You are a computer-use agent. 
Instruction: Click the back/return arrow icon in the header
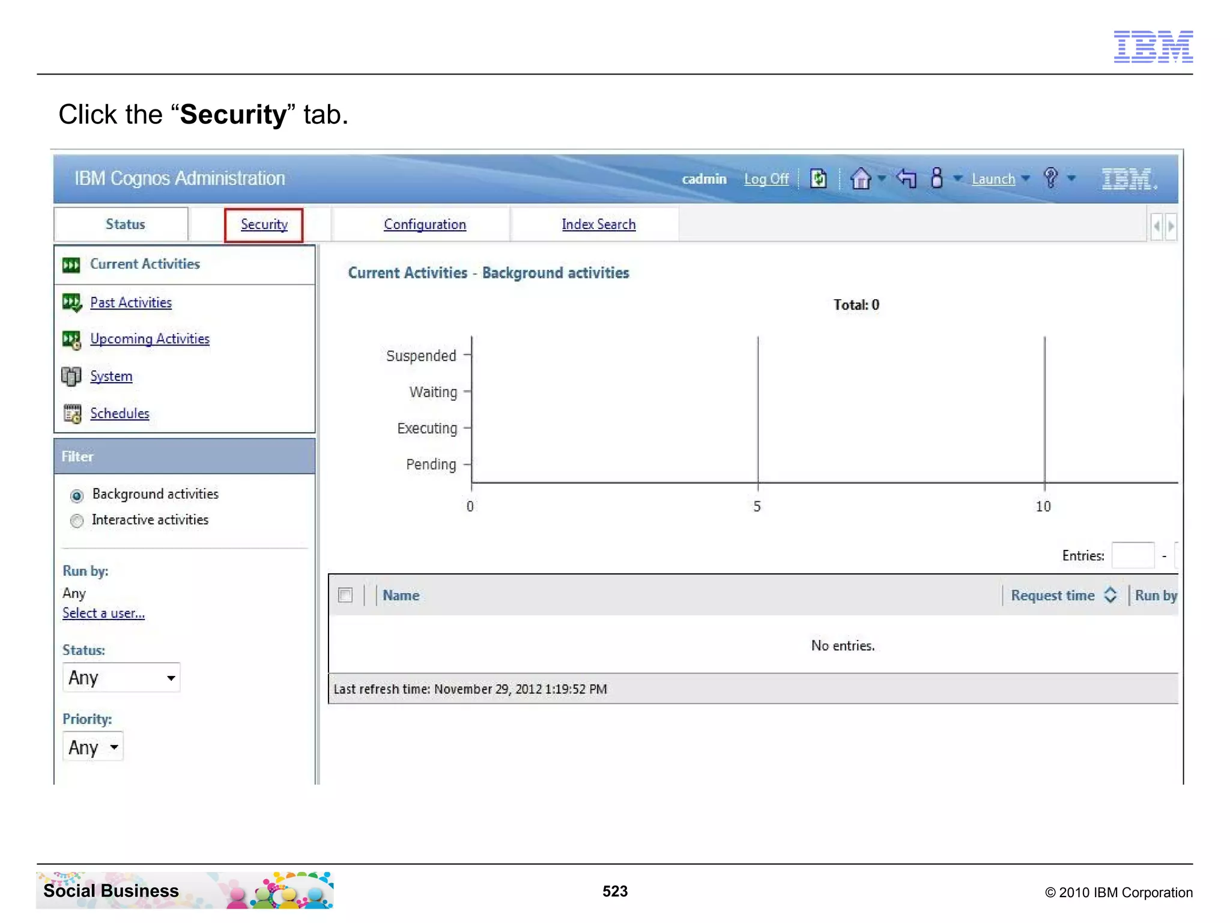tap(906, 178)
